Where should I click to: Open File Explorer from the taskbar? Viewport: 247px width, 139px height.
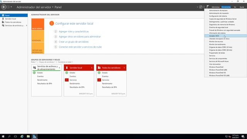pyautogui.click(x=28, y=136)
